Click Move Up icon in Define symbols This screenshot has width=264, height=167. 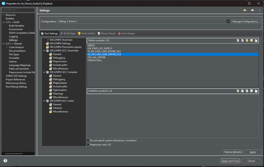[x=251, y=41]
